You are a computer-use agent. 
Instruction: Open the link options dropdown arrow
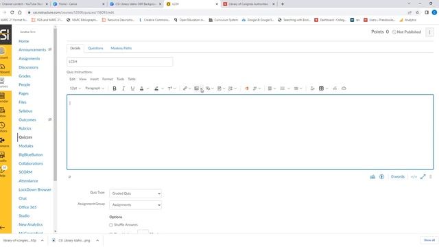[x=190, y=89]
